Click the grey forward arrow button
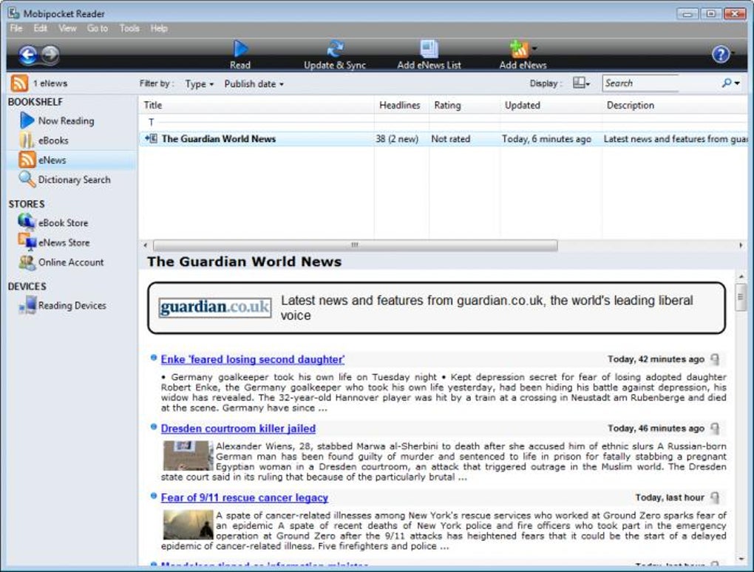754x572 pixels. [50, 54]
